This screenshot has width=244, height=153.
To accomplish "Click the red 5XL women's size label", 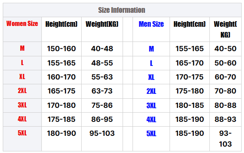I will pyautogui.click(x=22, y=133).
